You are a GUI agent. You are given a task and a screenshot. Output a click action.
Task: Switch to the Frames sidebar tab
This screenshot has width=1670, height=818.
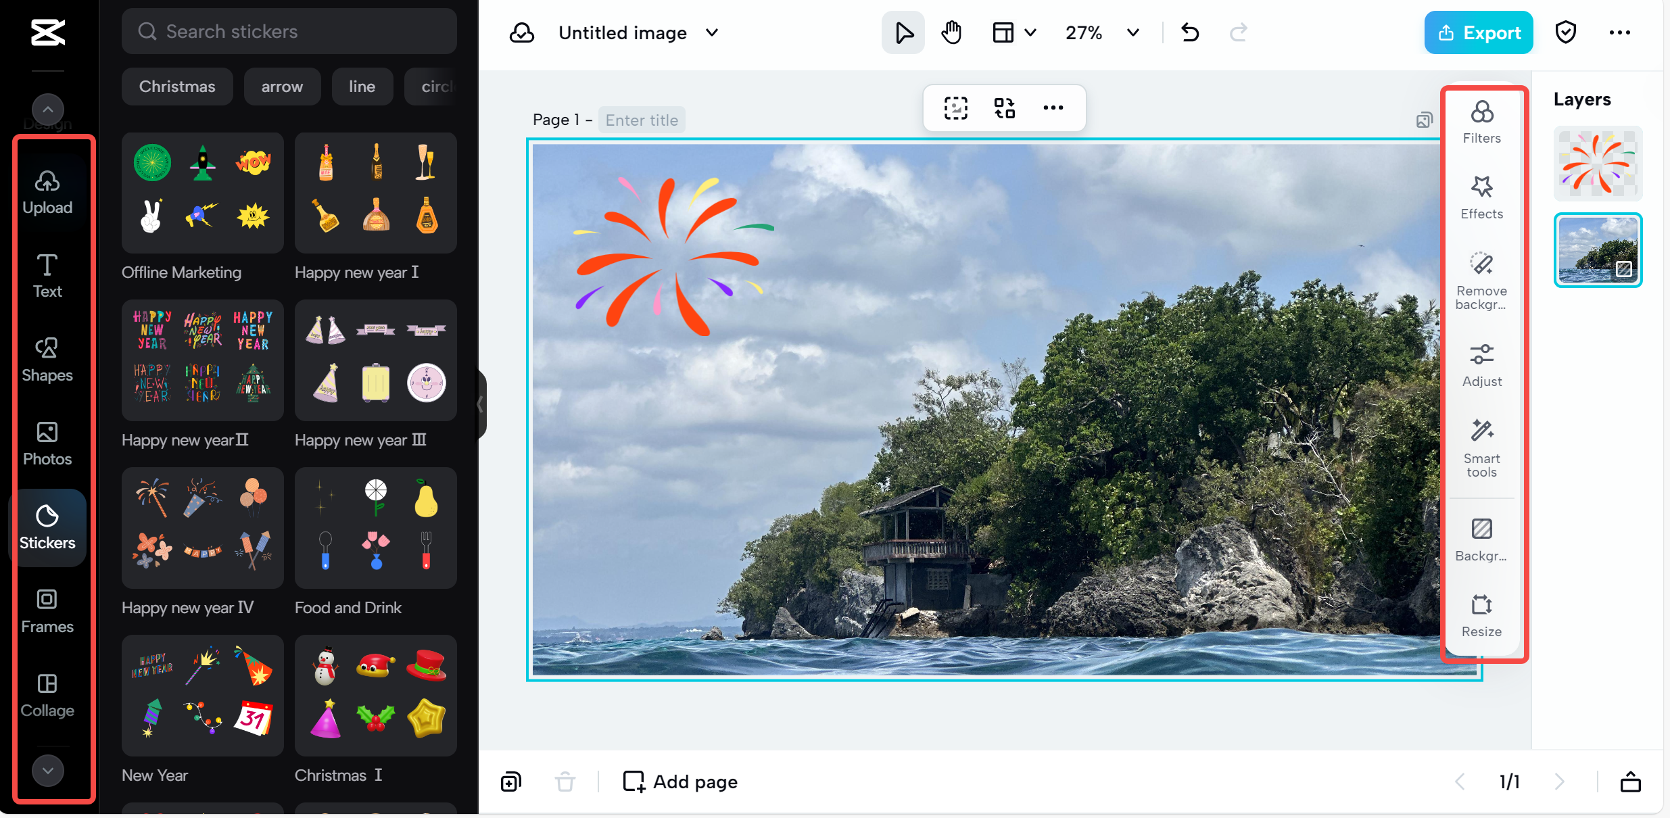click(47, 610)
